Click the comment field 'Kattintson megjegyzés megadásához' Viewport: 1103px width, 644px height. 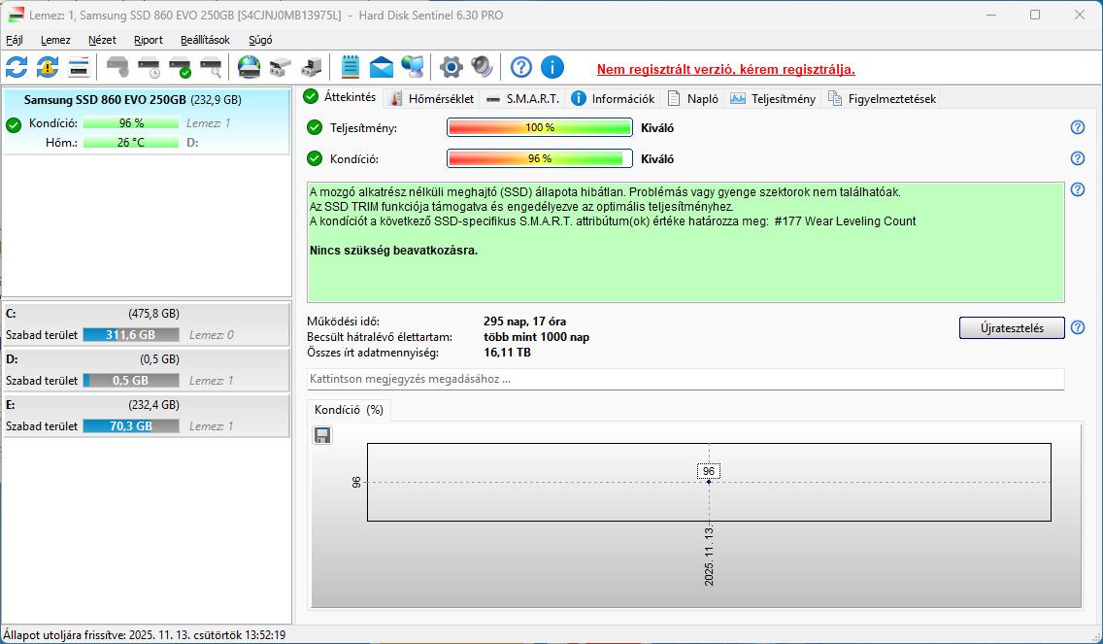pos(685,379)
